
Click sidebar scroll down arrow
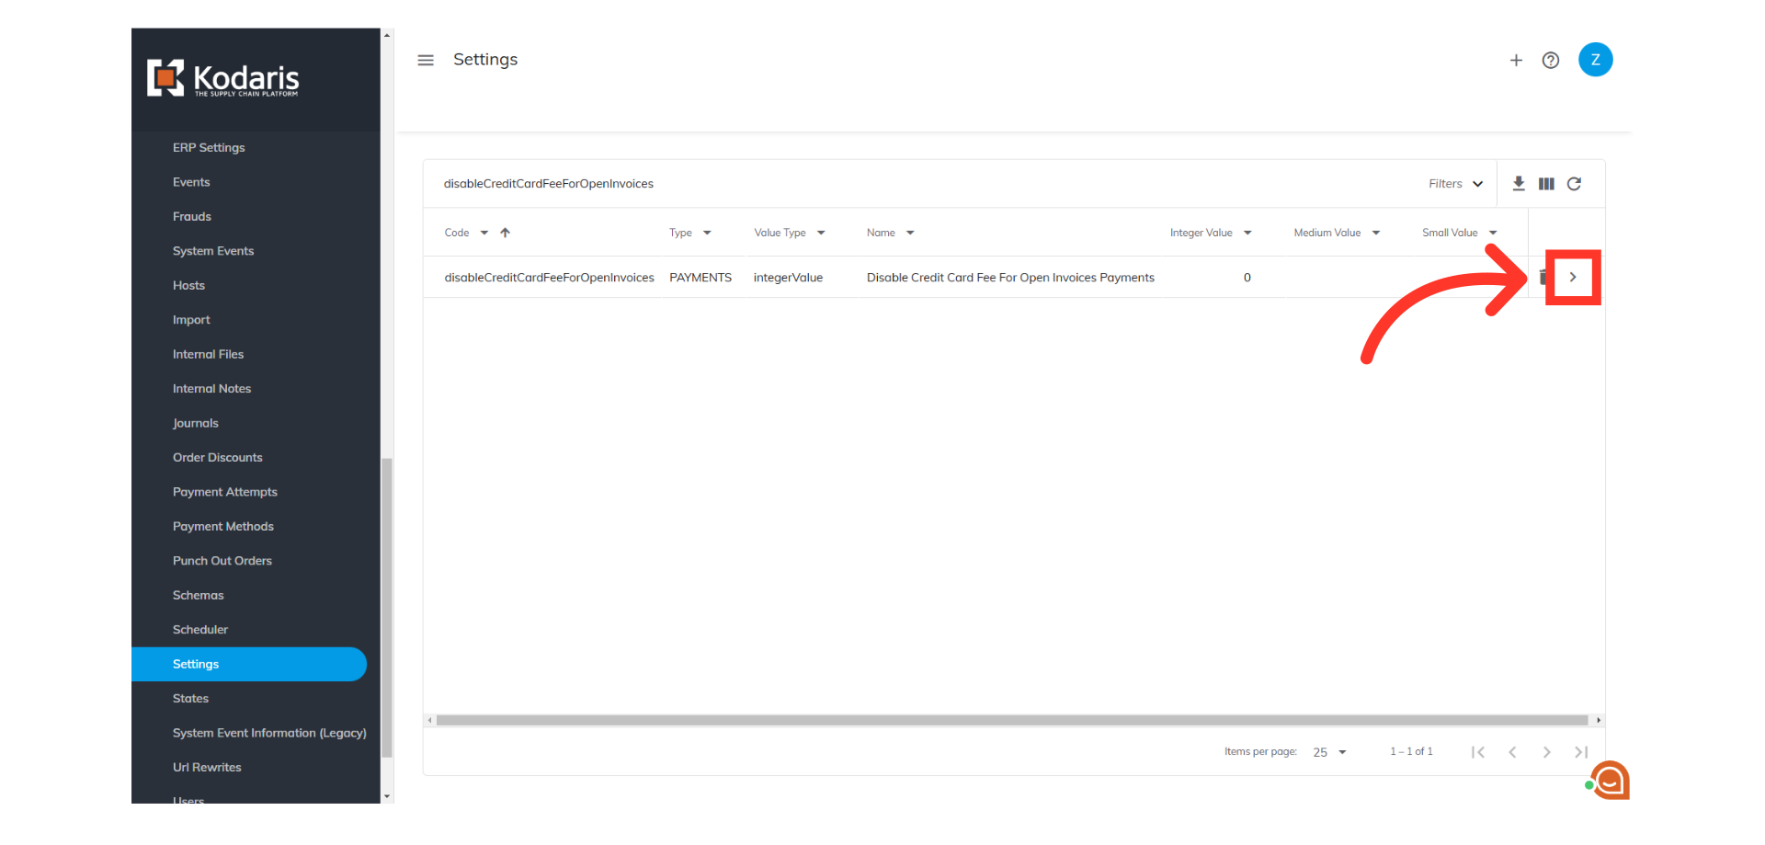point(387,796)
